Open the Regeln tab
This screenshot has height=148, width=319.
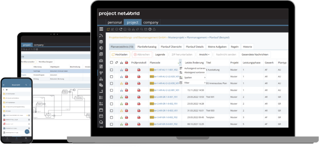235,47
